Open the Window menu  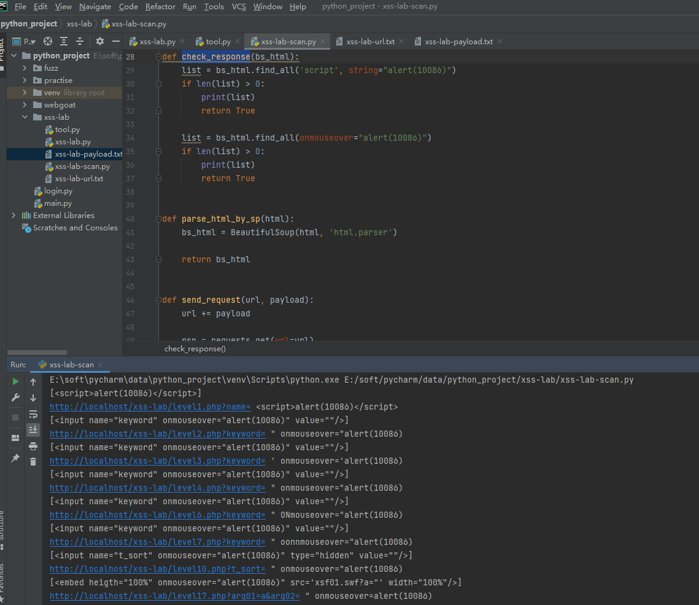[x=268, y=6]
